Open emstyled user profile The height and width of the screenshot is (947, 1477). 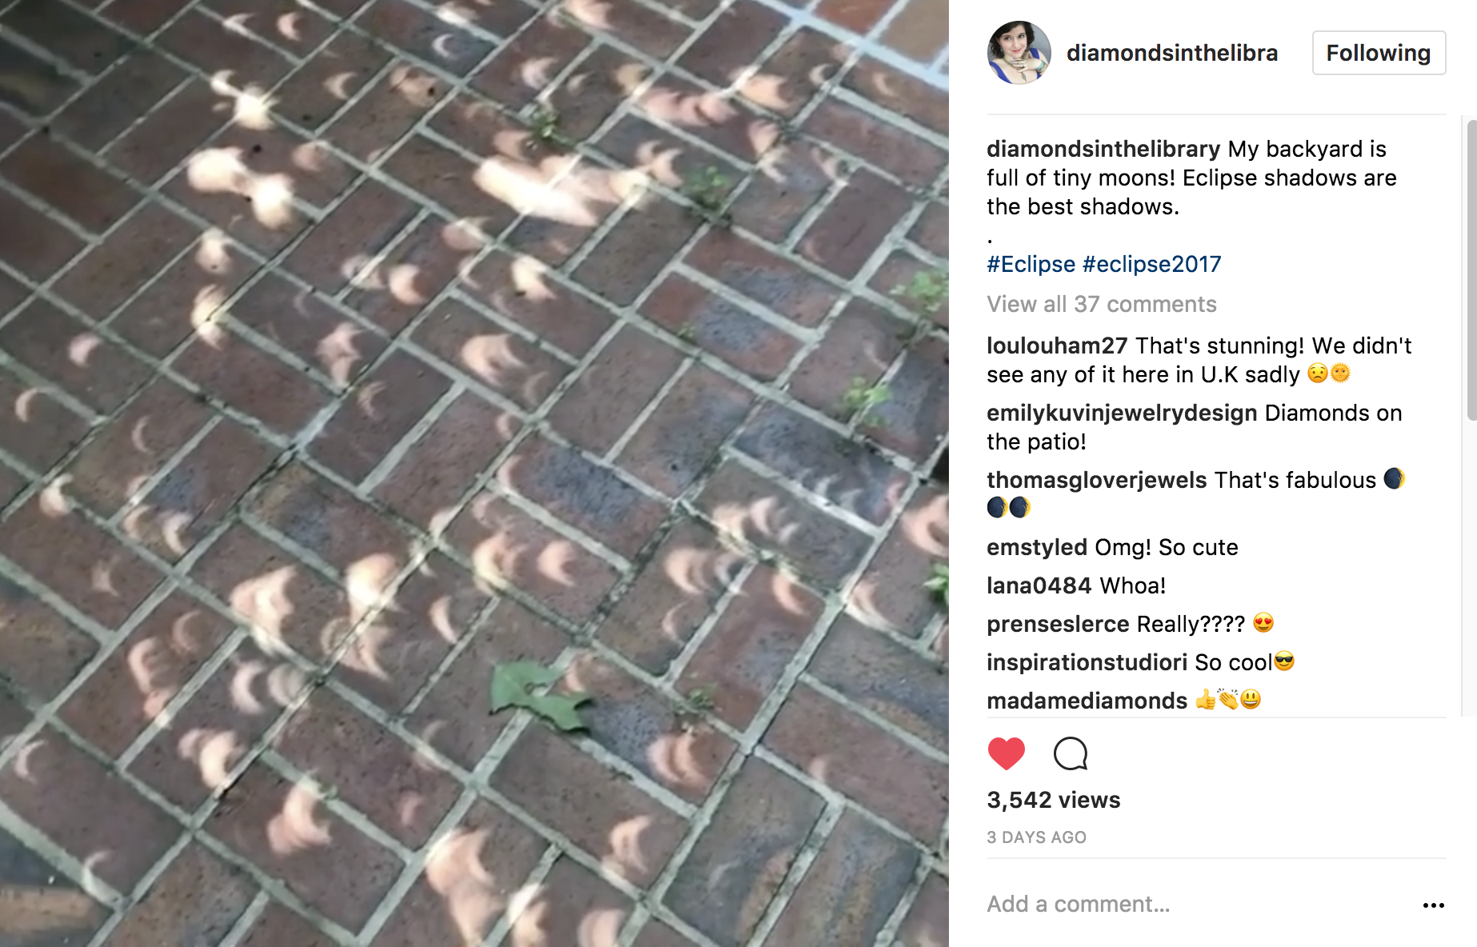(x=1036, y=547)
